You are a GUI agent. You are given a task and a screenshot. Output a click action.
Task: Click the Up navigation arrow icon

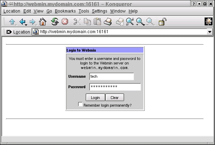pyautogui.click(x=12, y=22)
